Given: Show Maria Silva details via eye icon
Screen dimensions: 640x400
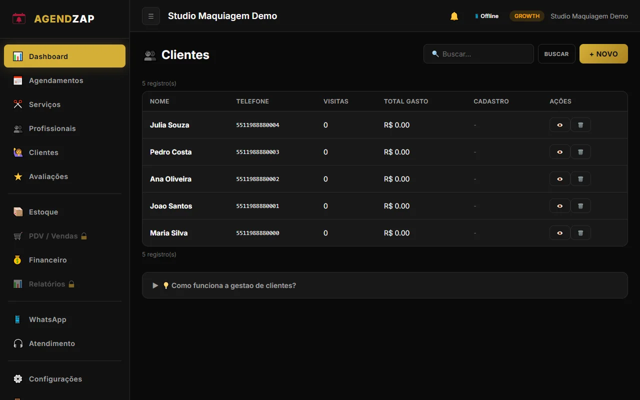Looking at the screenshot, I should (x=559, y=233).
